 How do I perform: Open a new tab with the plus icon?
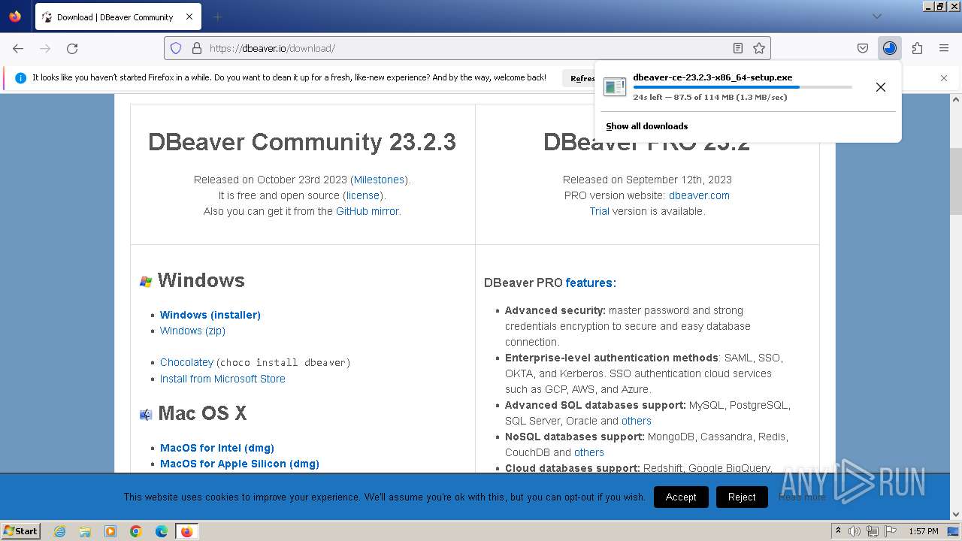point(217,17)
